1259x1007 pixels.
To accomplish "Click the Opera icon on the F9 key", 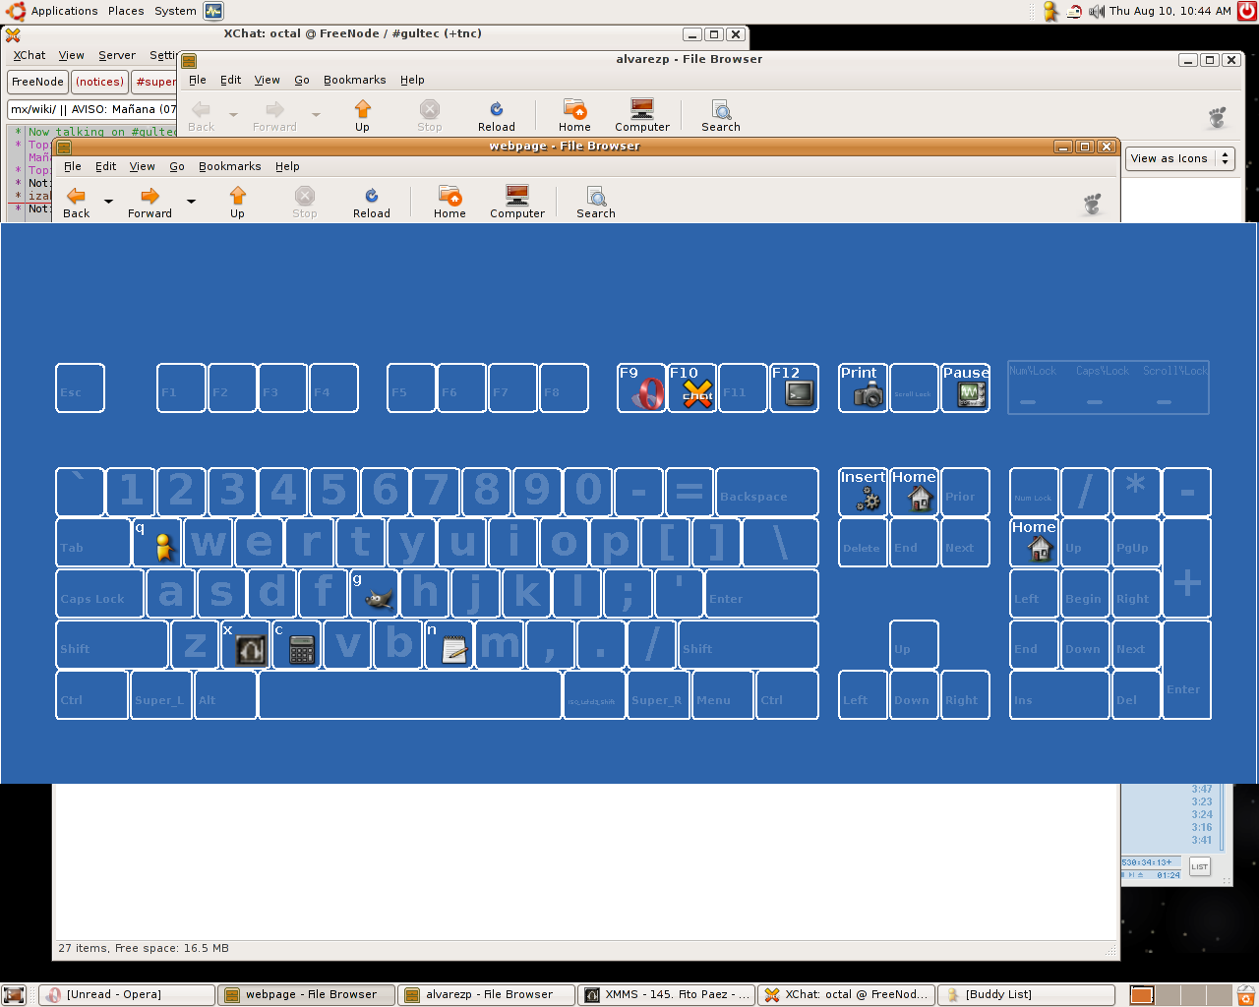I will (644, 394).
